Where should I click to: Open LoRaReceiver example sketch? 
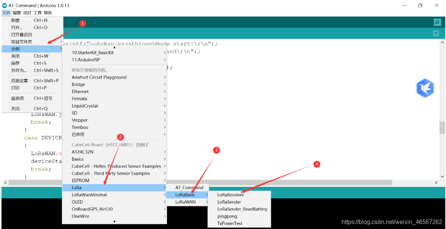(239, 195)
